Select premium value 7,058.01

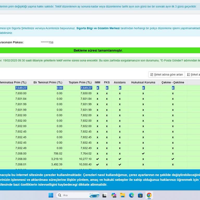21,165
